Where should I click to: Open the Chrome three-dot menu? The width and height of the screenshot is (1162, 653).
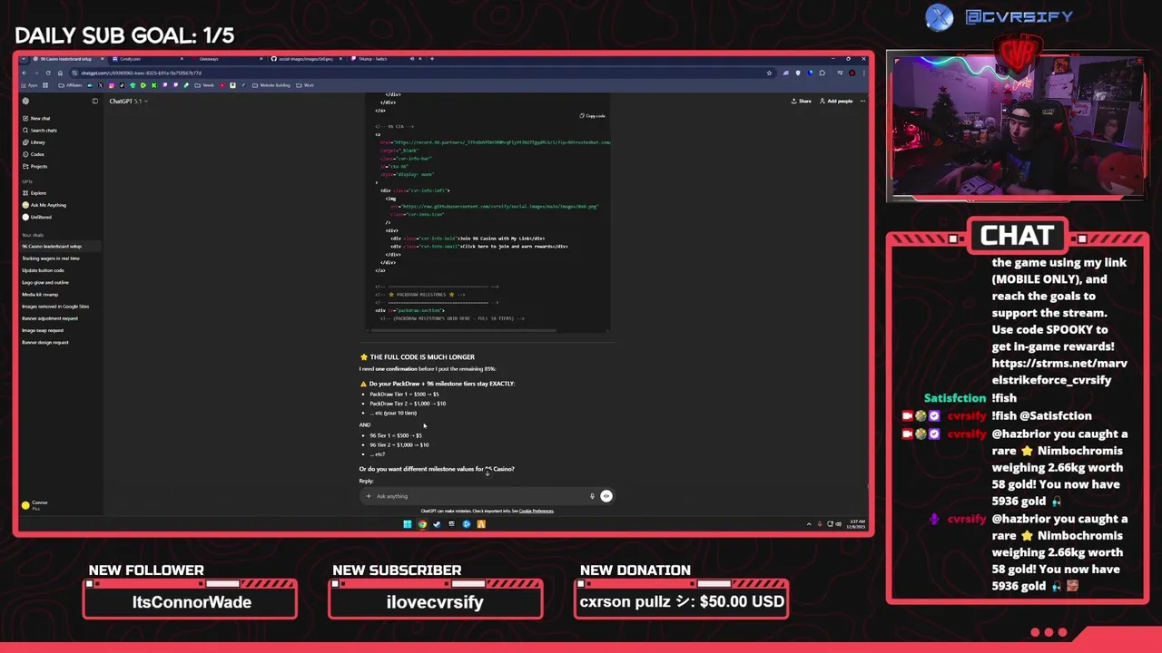[864, 73]
